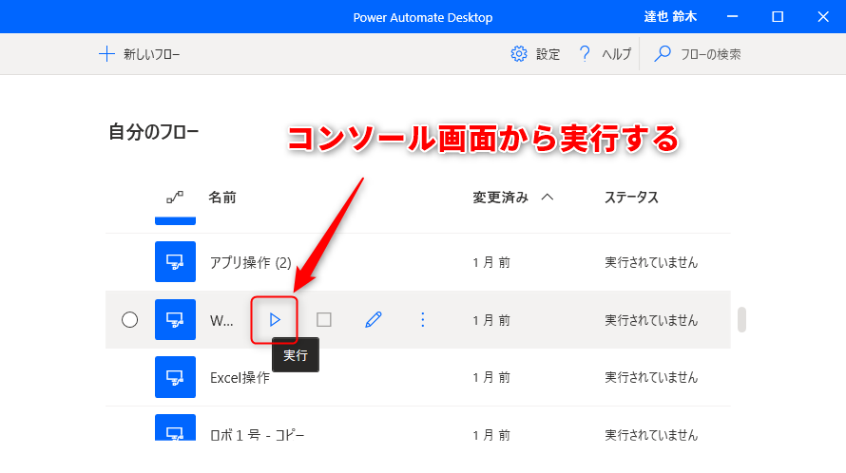Click the Excel操作 flow icon
The height and width of the screenshot is (473, 846).
click(175, 377)
